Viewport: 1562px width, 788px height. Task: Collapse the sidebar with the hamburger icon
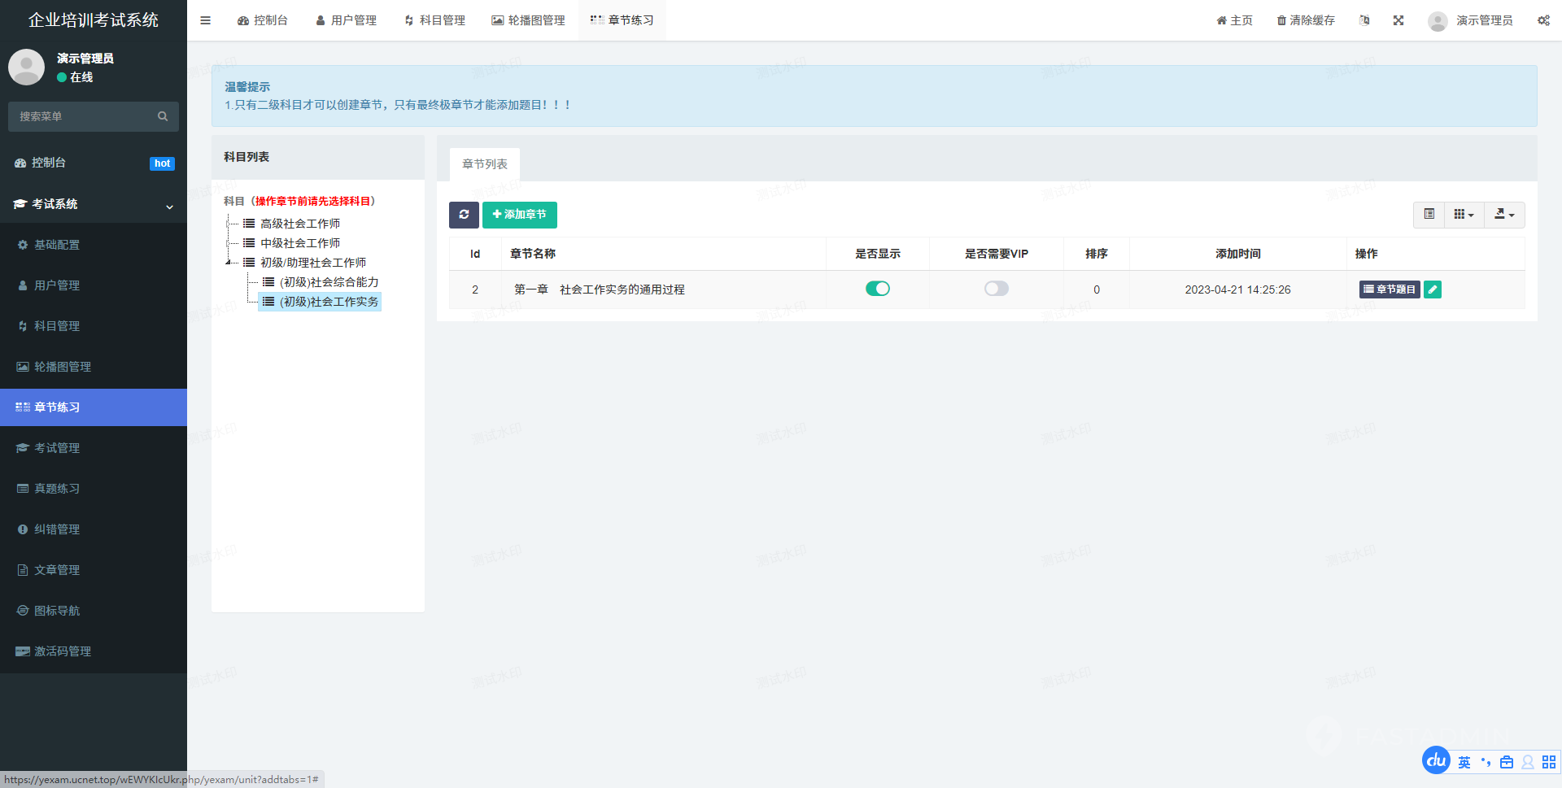click(x=206, y=20)
